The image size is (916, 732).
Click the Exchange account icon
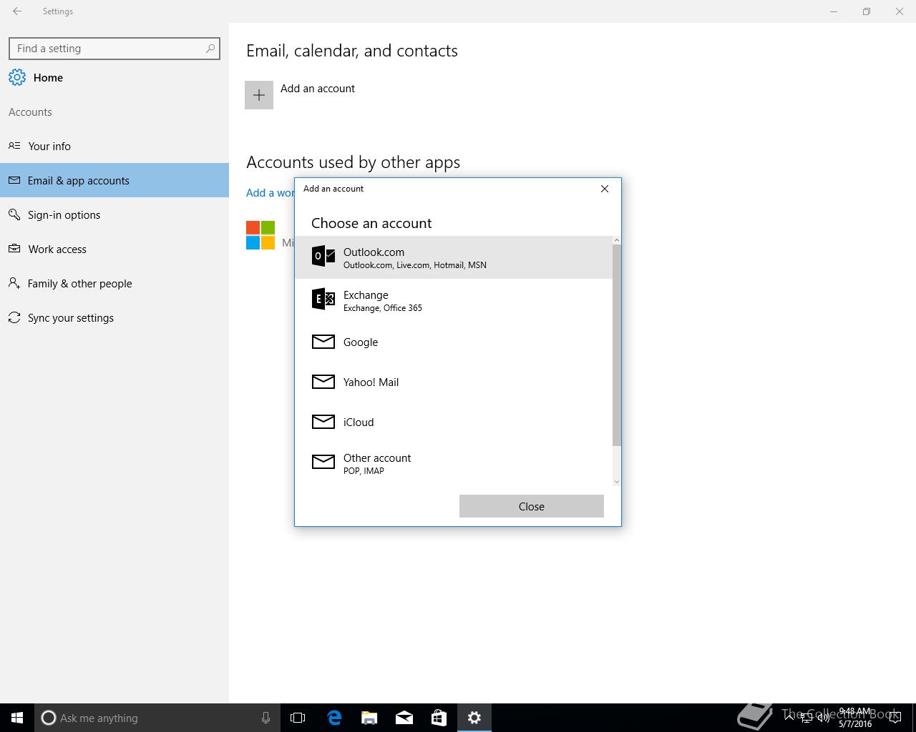coord(323,299)
